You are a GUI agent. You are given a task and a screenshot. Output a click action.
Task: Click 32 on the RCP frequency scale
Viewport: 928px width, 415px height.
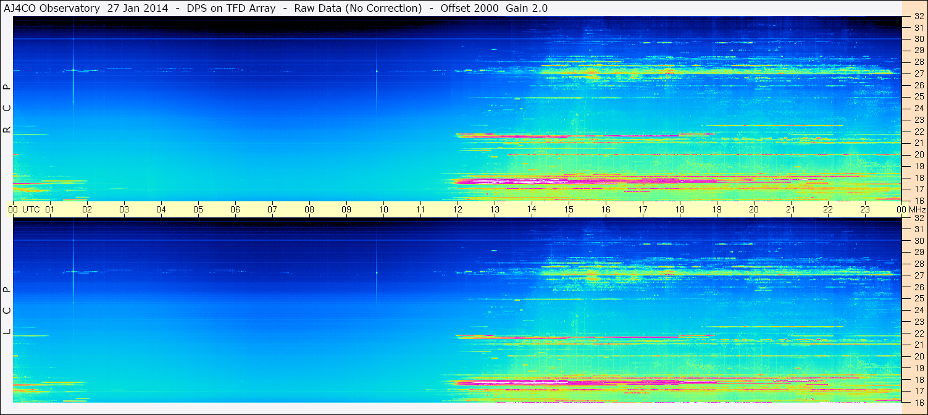919,16
